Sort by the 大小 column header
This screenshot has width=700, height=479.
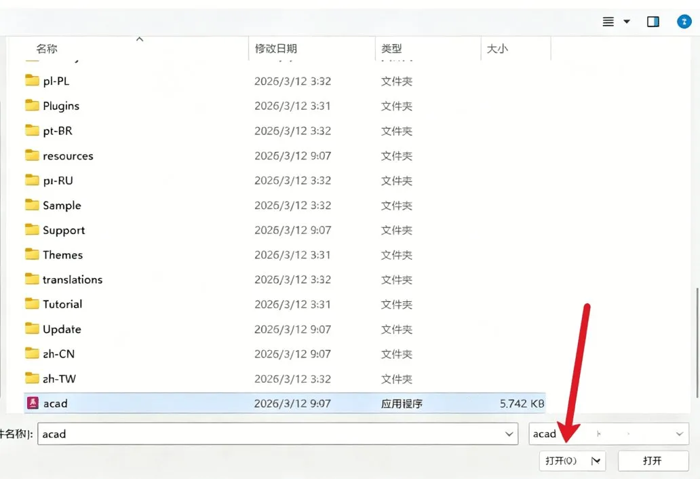tap(497, 48)
